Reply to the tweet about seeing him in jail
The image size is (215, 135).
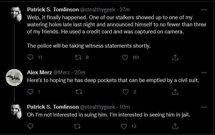tap(30, 126)
